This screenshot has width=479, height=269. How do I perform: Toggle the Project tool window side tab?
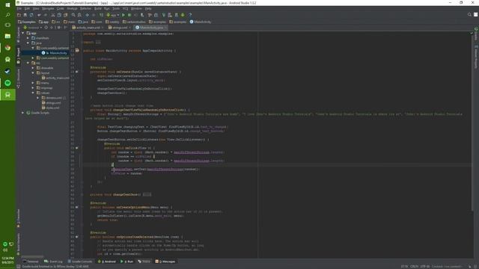[x=18, y=55]
